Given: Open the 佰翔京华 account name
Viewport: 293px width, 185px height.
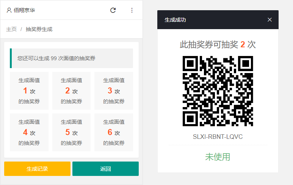Looking at the screenshot, I should tap(24, 10).
